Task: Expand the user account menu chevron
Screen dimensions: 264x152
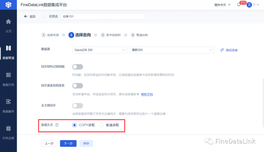Action: (258, 5)
